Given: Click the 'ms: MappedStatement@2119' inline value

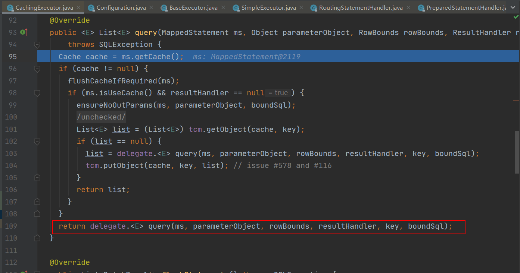Looking at the screenshot, I should (x=247, y=57).
